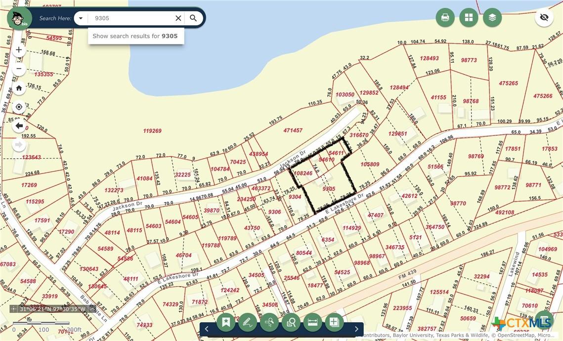Screen dimensions: 563x341
Task: Find my location with the locate button
Action: coord(19,107)
